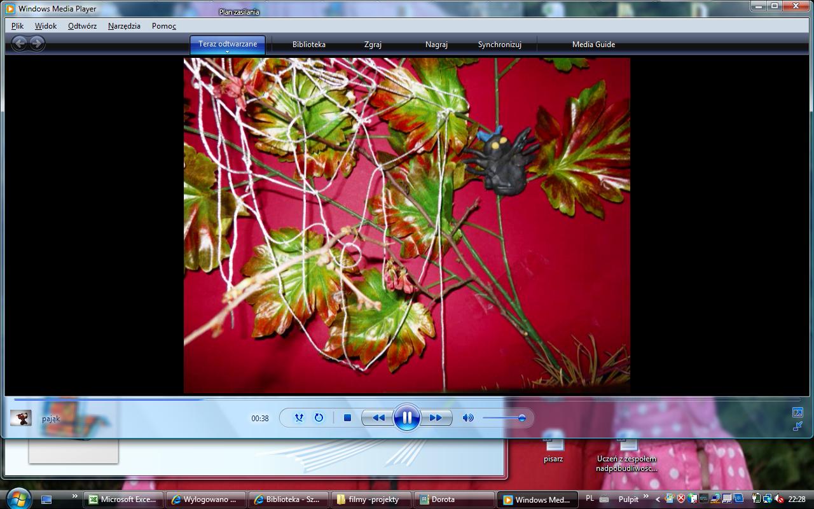Open the Windows Start orb
Viewport: 814px width, 509px height.
pyautogui.click(x=18, y=498)
